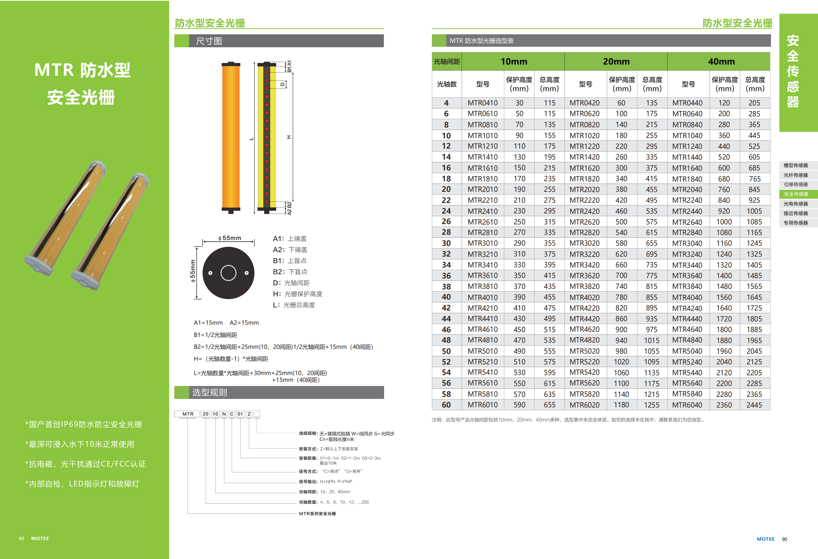Click the MOTEE logo beside page 90
This screenshot has height=559, width=818.
(766, 539)
